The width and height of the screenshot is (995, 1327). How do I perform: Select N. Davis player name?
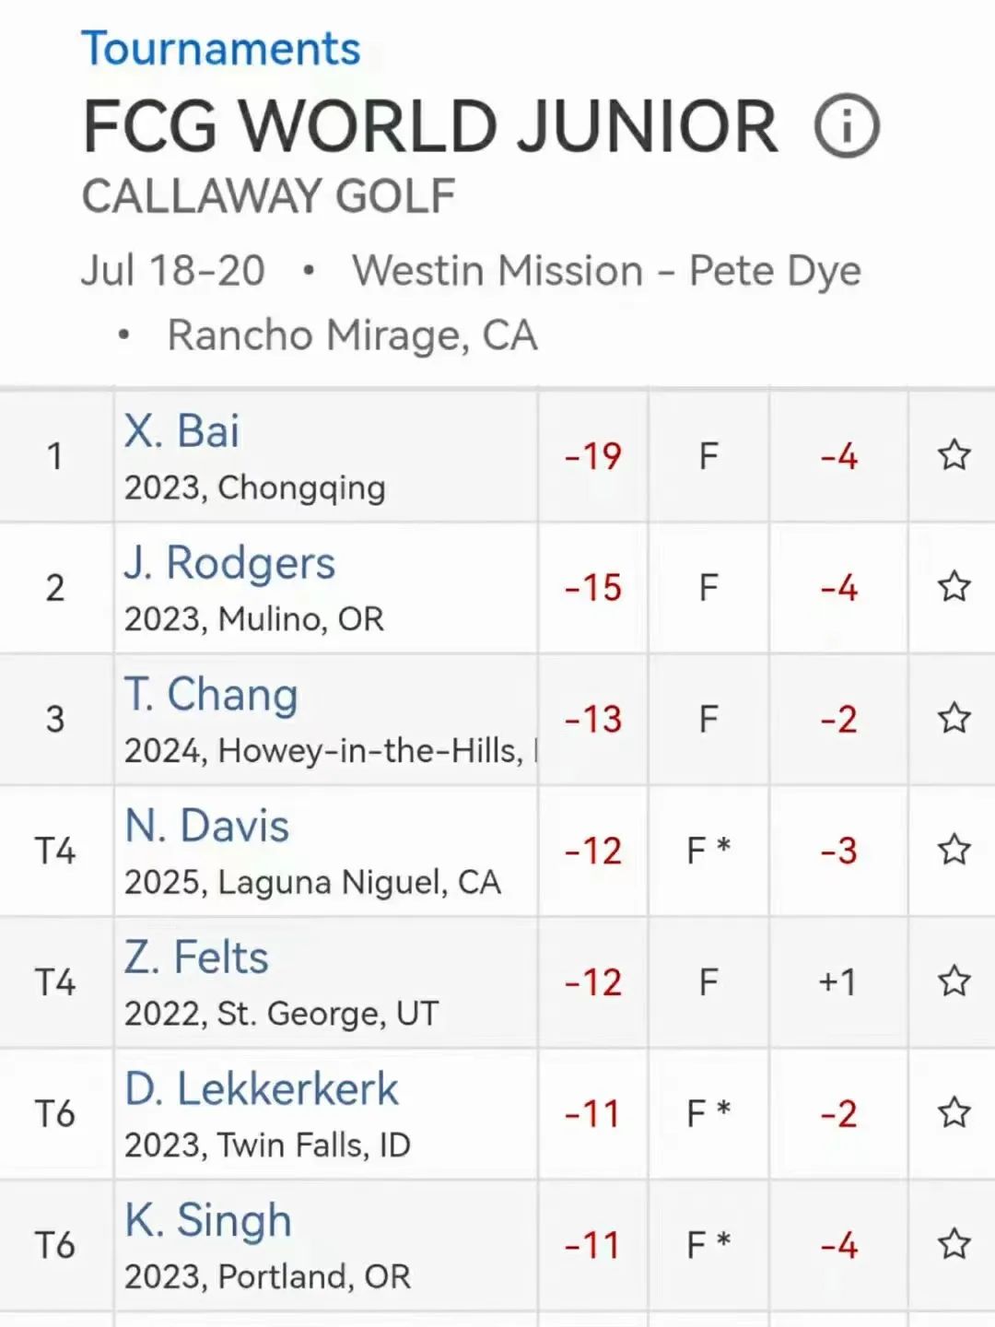pyautogui.click(x=207, y=827)
